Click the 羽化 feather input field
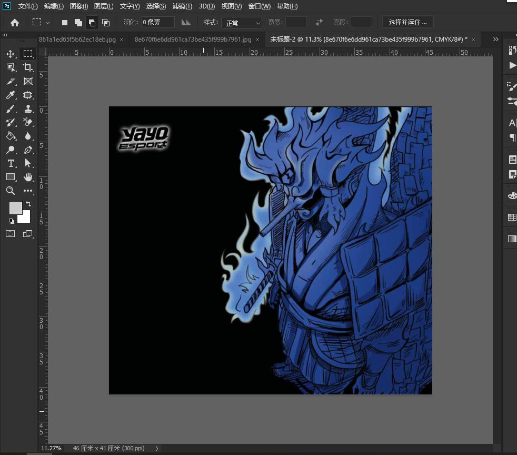Viewport: 517px width, 455px height. pos(158,23)
